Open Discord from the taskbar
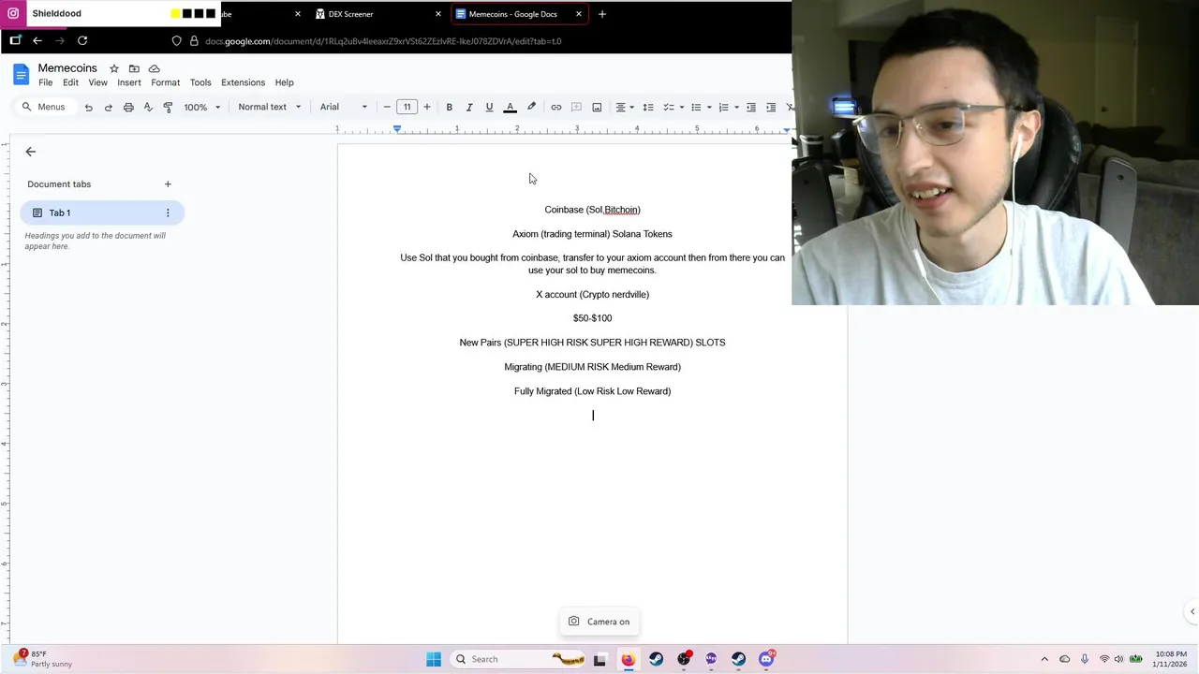 coord(766,659)
